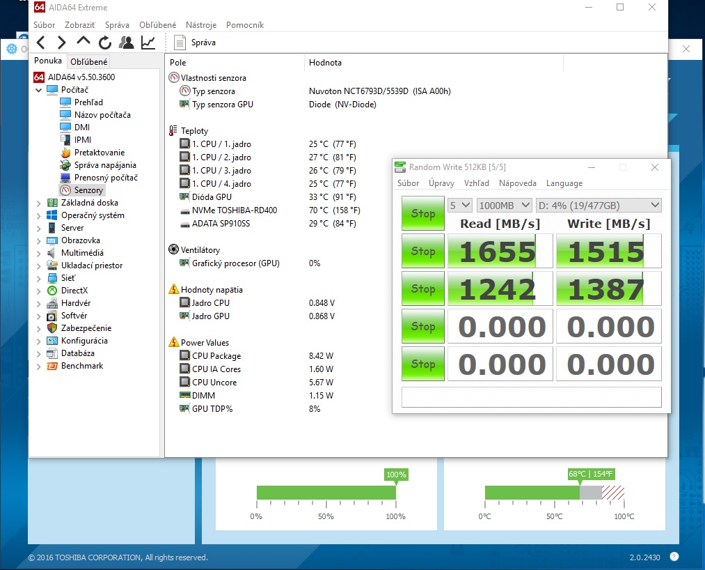Open the Nápoveda menu in CrystalDiskMark
This screenshot has height=570, width=705.
coord(518,183)
